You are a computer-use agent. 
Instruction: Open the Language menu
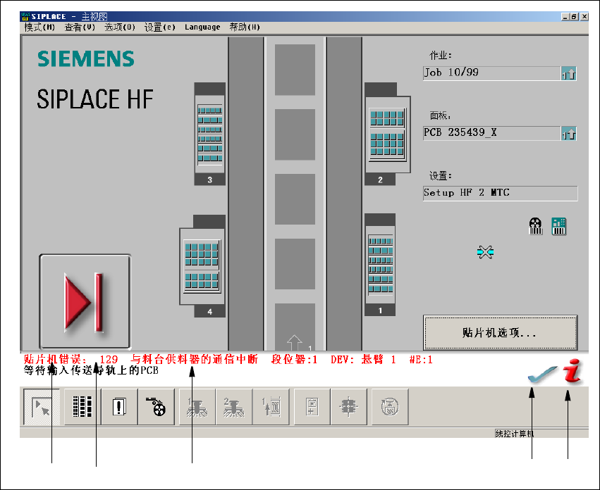coord(202,27)
